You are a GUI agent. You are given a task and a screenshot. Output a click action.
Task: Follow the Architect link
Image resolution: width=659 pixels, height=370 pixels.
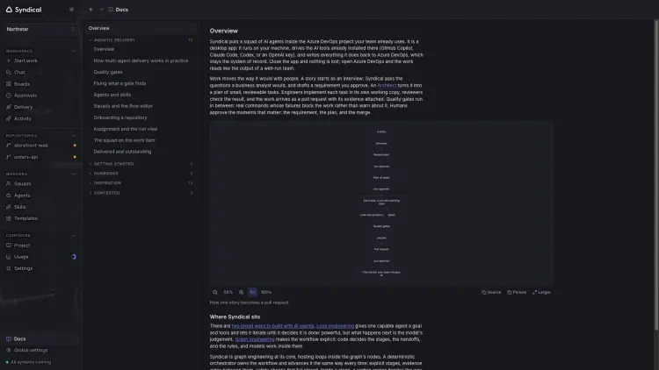coord(387,86)
